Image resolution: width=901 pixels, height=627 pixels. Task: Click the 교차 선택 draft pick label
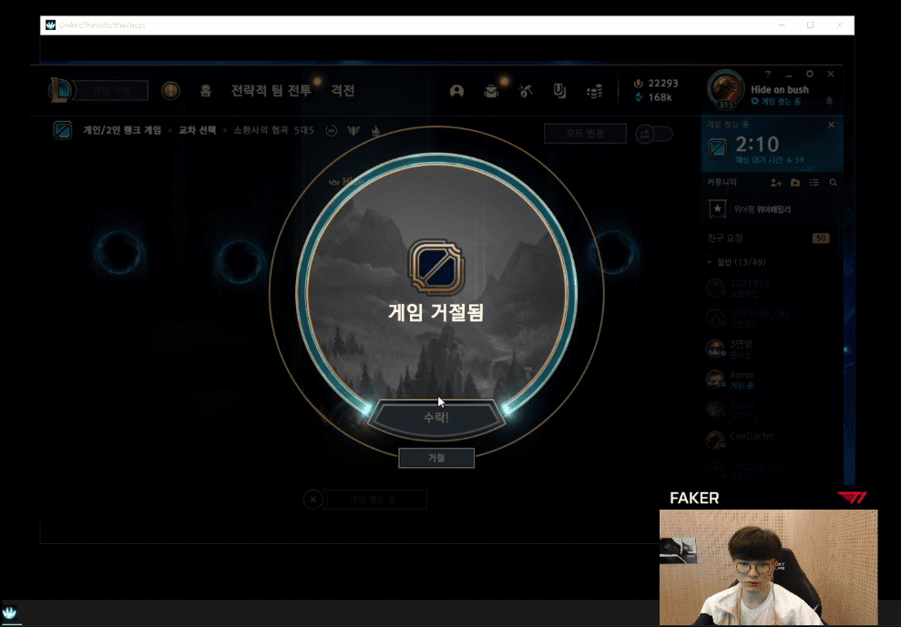tap(197, 130)
